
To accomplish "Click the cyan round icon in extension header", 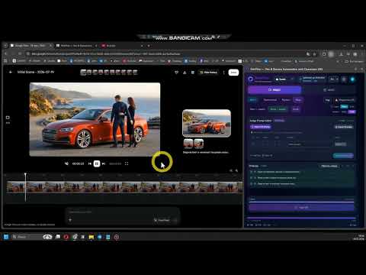I will tap(352, 79).
